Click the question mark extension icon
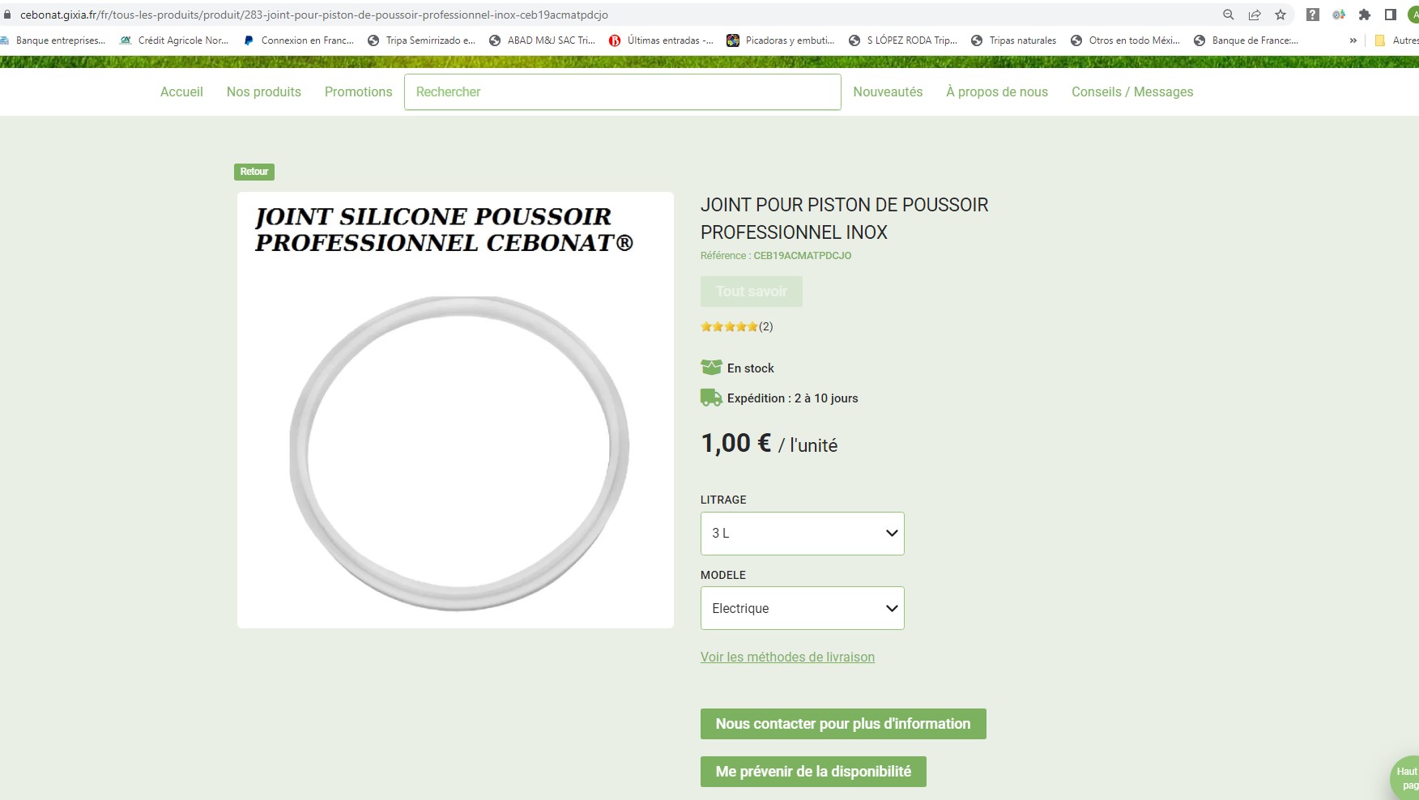 (1313, 15)
